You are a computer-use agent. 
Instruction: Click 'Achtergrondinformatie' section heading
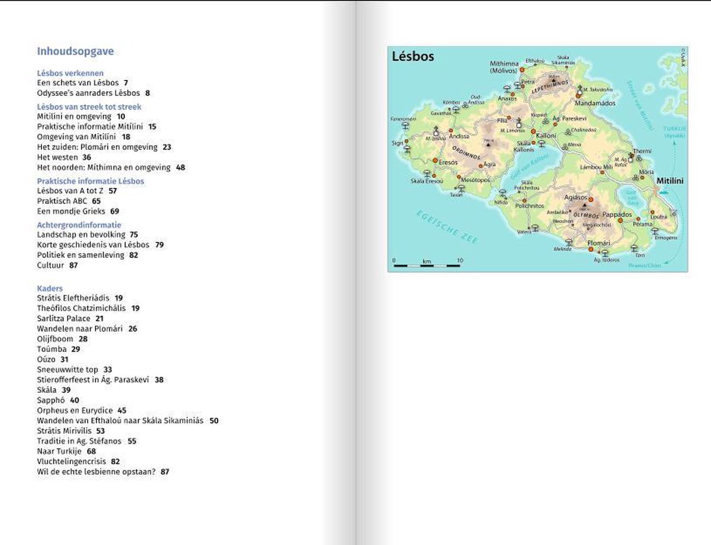79,225
